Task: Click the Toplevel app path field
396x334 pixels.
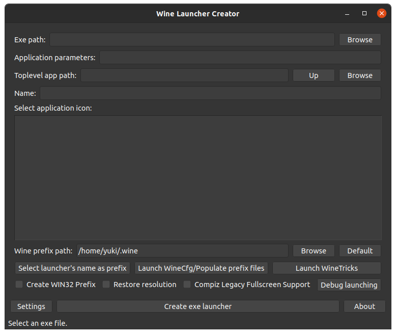Action: tap(184, 75)
